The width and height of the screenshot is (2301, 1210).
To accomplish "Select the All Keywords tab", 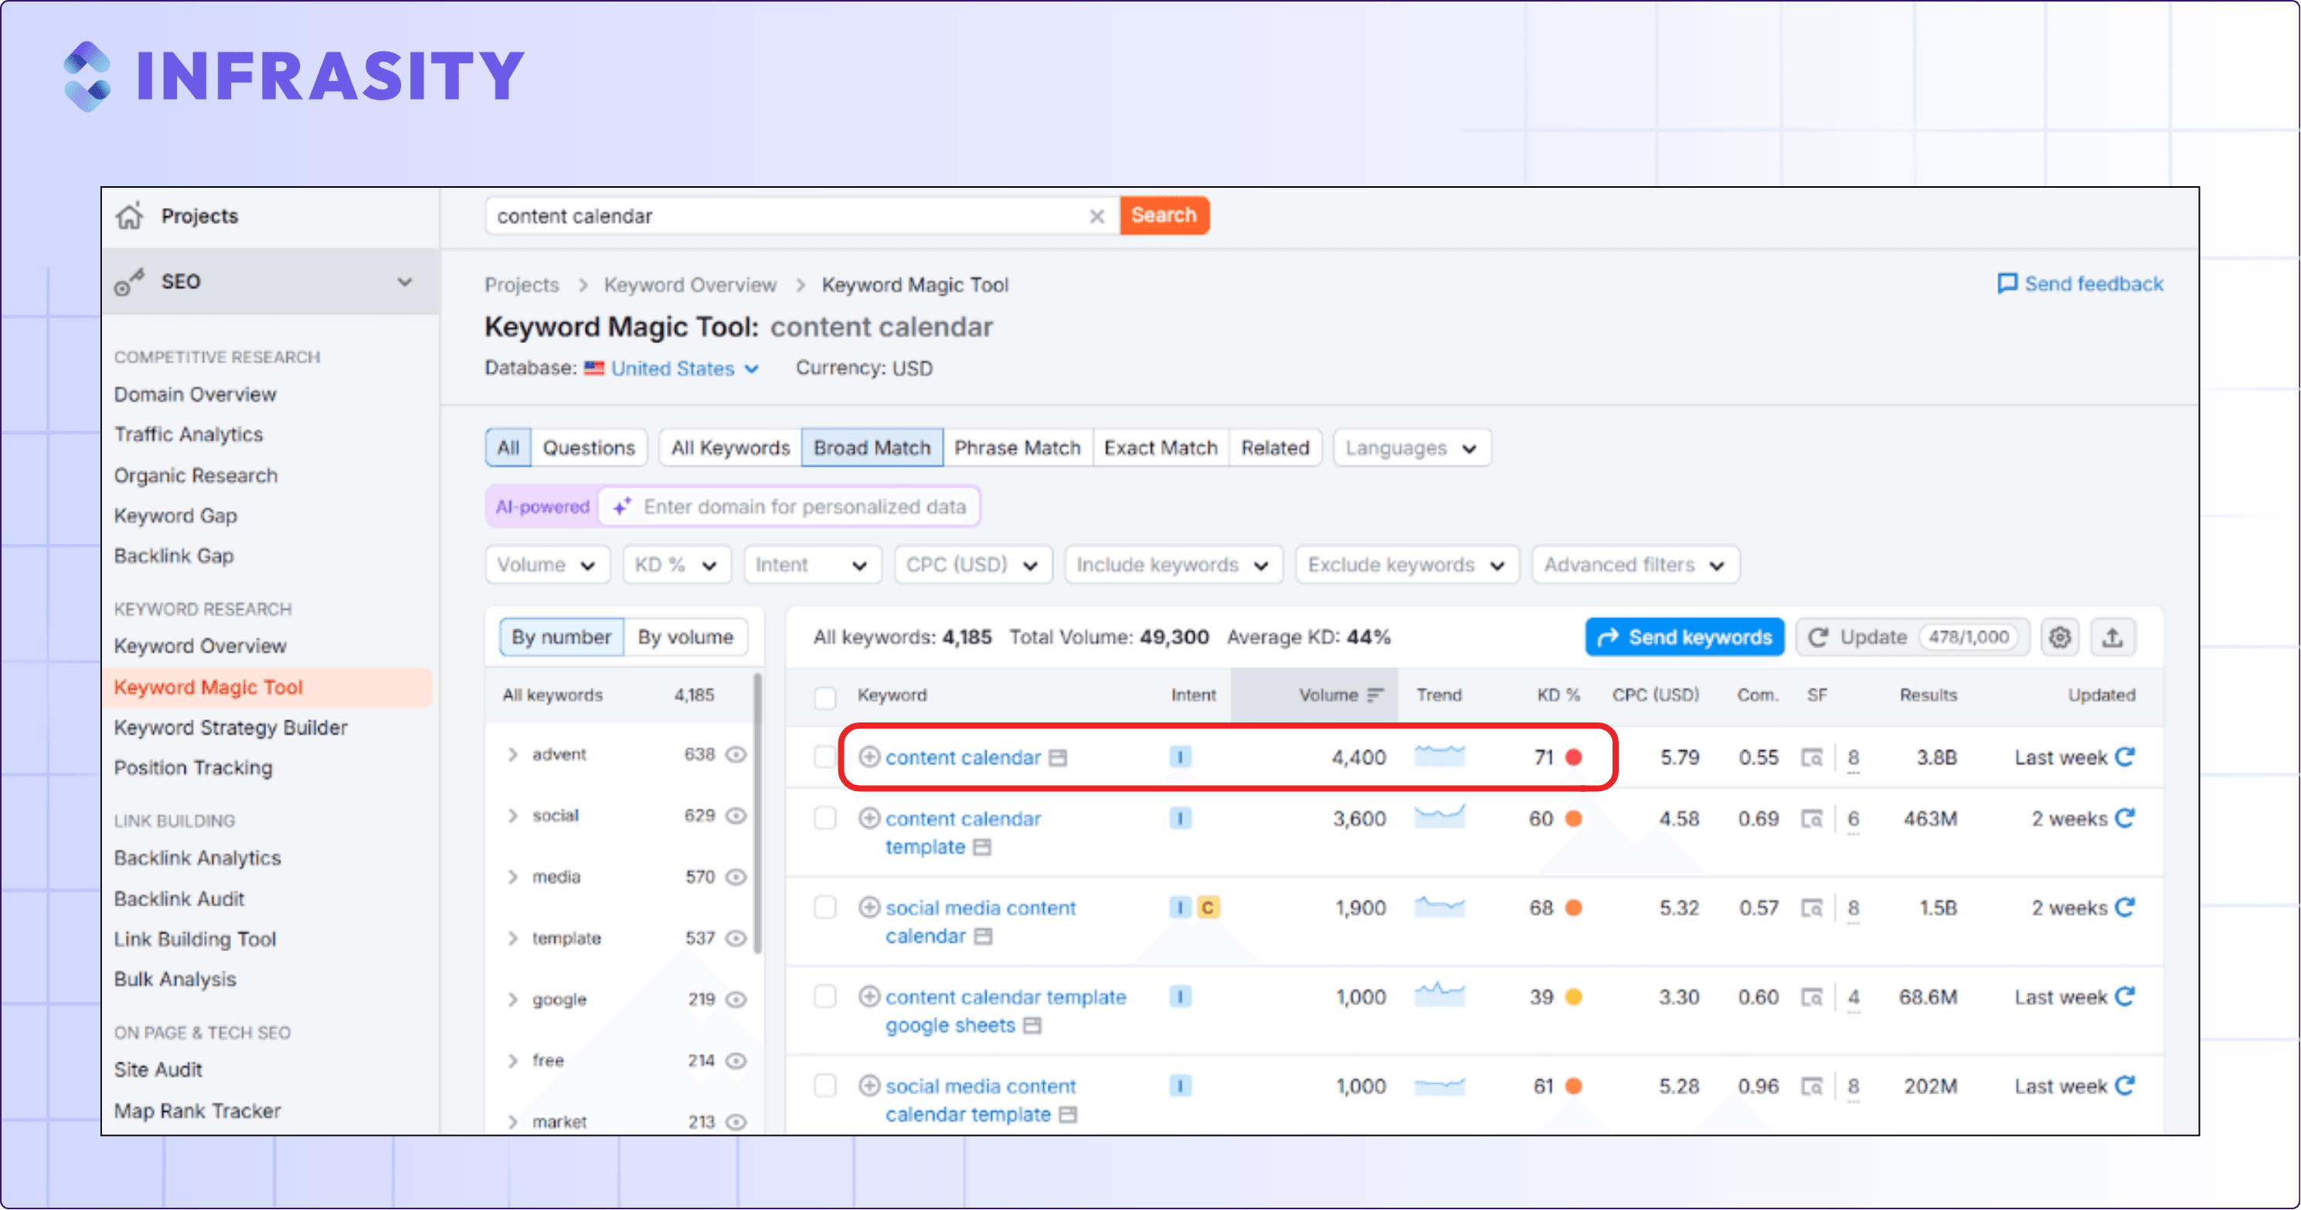I will pos(731,447).
